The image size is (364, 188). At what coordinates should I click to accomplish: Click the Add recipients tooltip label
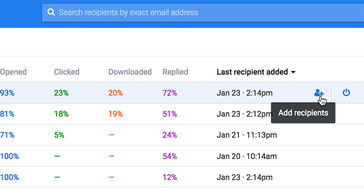(x=303, y=113)
